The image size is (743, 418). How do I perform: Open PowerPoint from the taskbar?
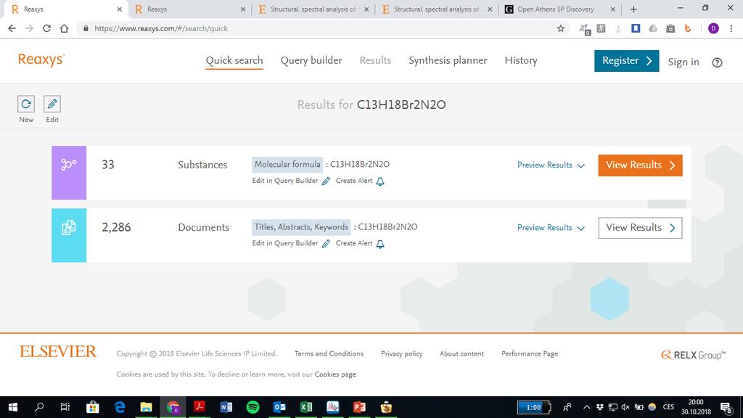(x=359, y=407)
